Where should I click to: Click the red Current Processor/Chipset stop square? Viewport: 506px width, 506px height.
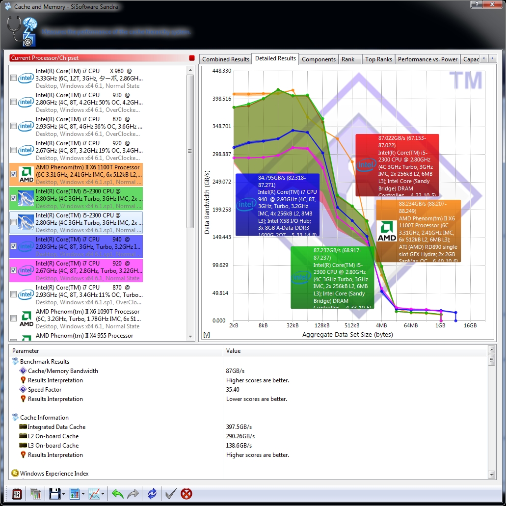point(192,58)
